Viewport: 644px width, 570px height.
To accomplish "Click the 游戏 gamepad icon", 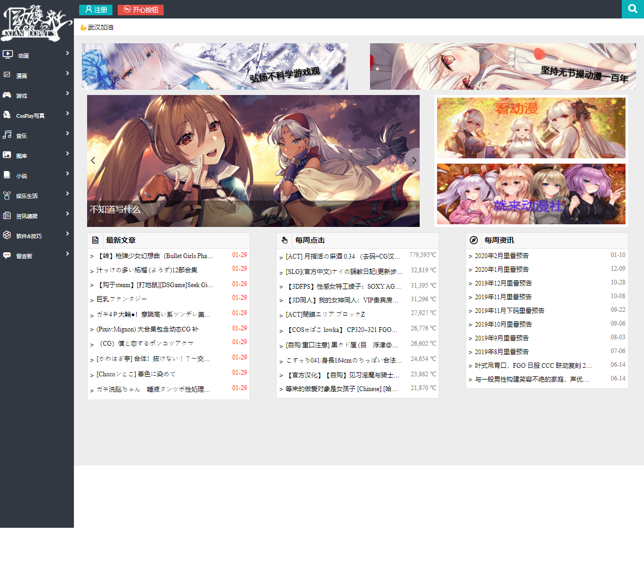I will point(7,95).
